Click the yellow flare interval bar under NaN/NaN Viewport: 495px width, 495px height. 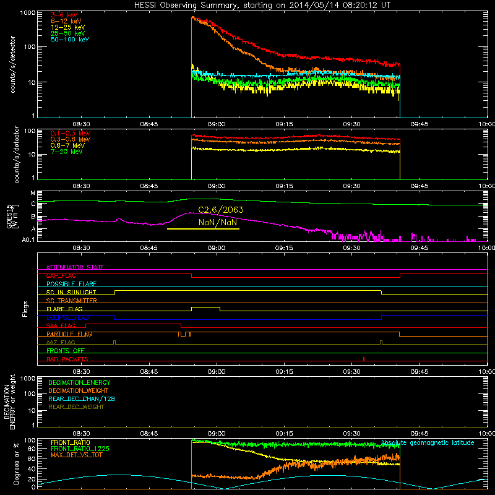(203, 229)
